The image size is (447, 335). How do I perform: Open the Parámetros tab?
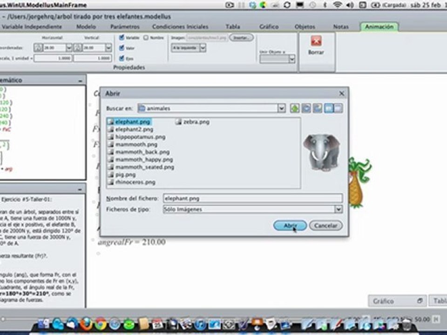[x=125, y=27]
